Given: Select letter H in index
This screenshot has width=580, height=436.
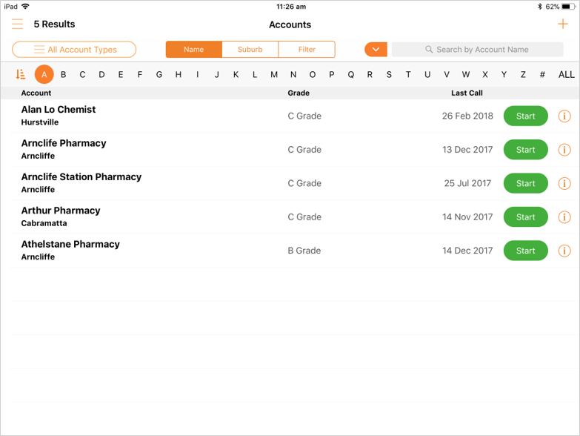Looking at the screenshot, I should [x=179, y=75].
